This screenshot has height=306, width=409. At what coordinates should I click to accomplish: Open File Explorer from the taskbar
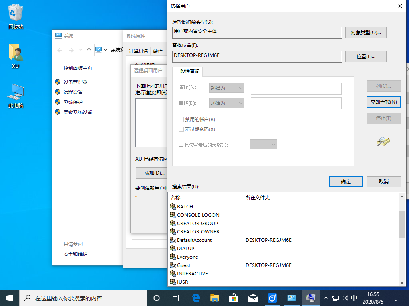215,298
